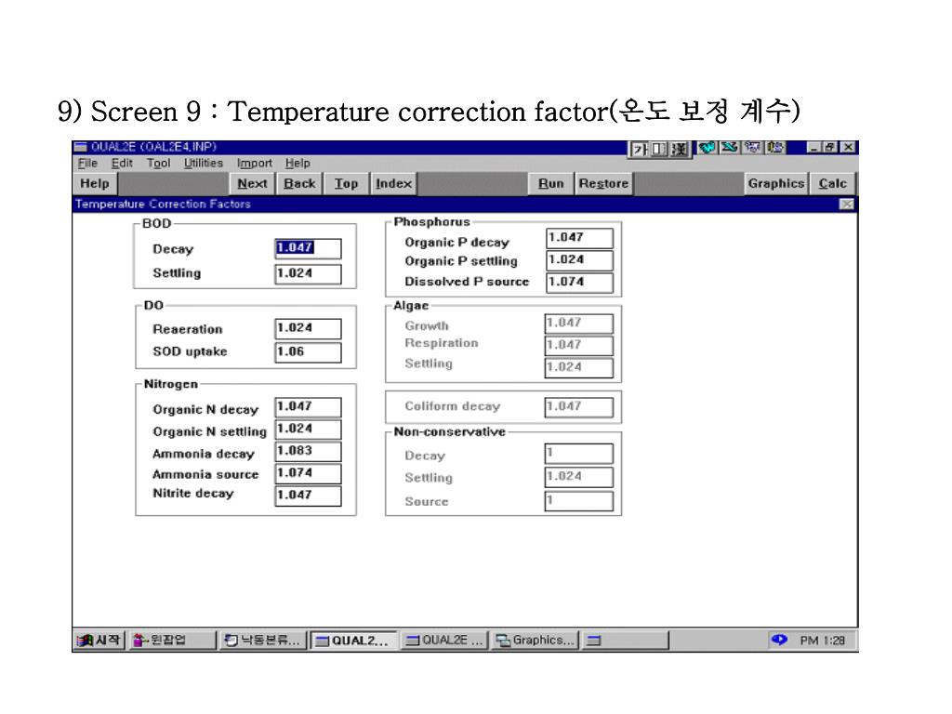
Task: Switch to Graphics taskbar window
Action: (x=535, y=640)
